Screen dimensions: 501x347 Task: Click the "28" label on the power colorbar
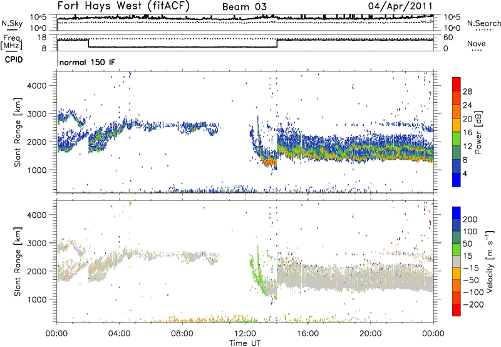pos(467,91)
